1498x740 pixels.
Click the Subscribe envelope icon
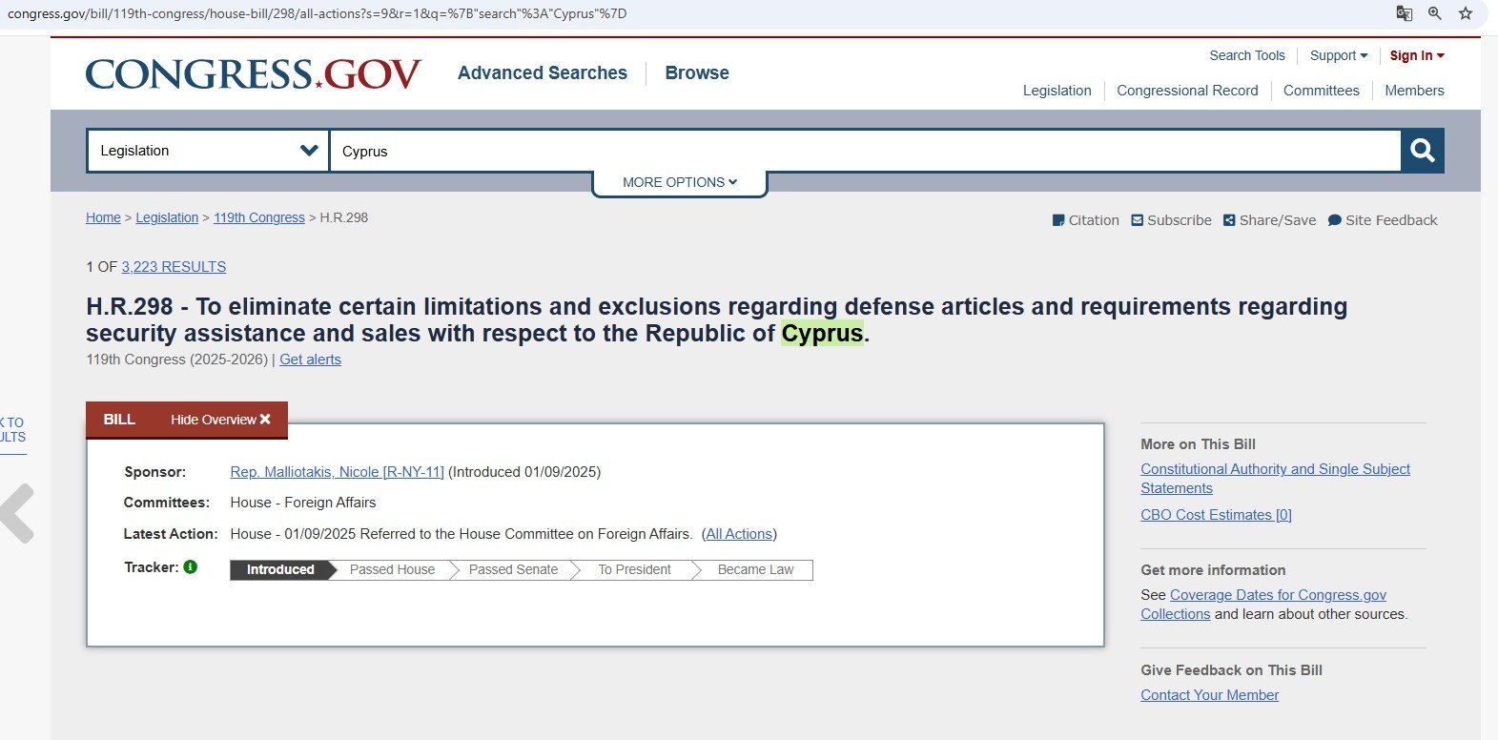(1137, 220)
